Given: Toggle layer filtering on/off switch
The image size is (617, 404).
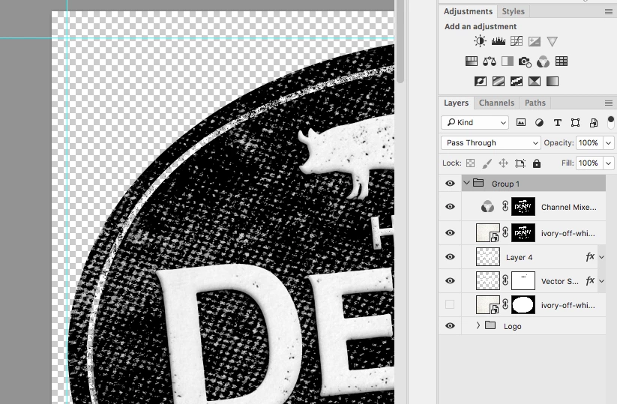Looking at the screenshot, I should tap(611, 122).
